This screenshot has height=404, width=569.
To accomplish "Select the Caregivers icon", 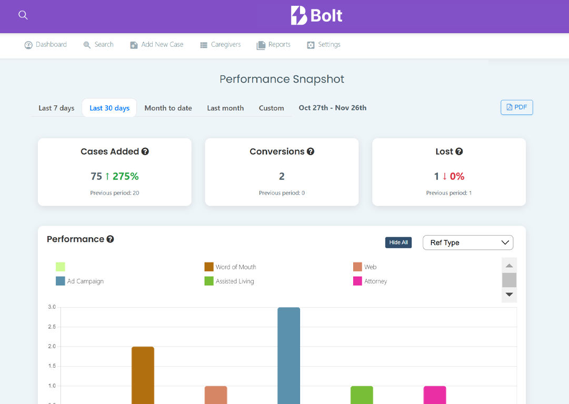I will point(203,45).
